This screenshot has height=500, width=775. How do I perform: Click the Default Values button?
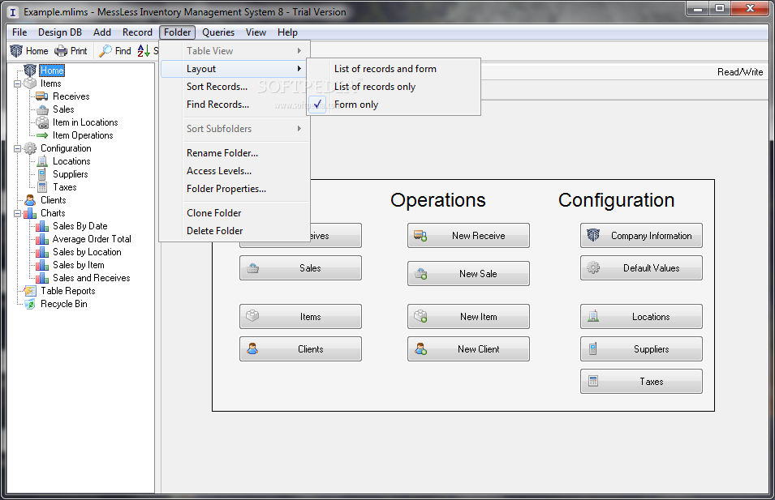coord(641,268)
